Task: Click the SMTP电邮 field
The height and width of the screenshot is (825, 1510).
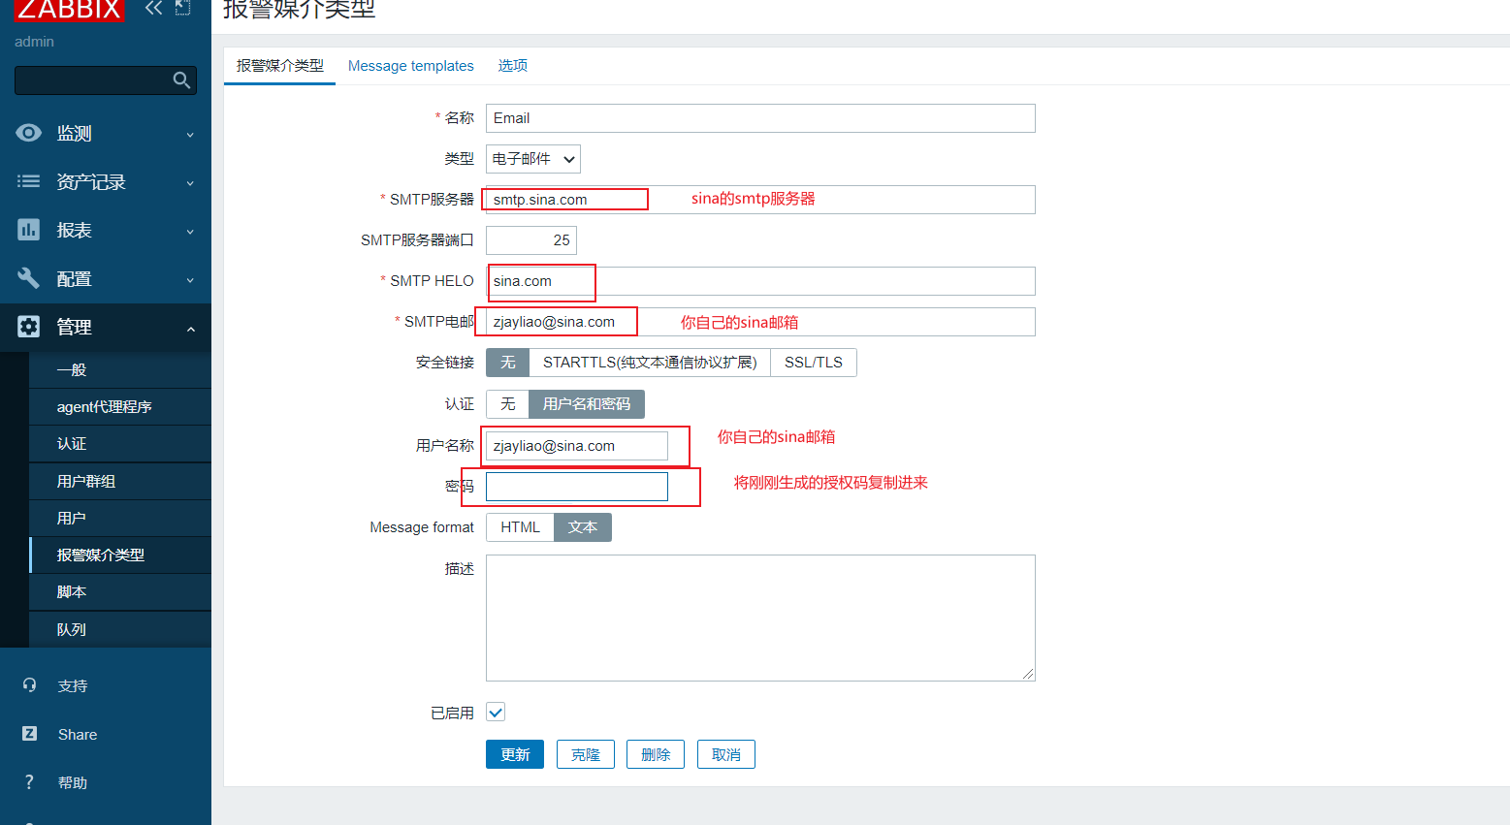Action: pos(760,322)
